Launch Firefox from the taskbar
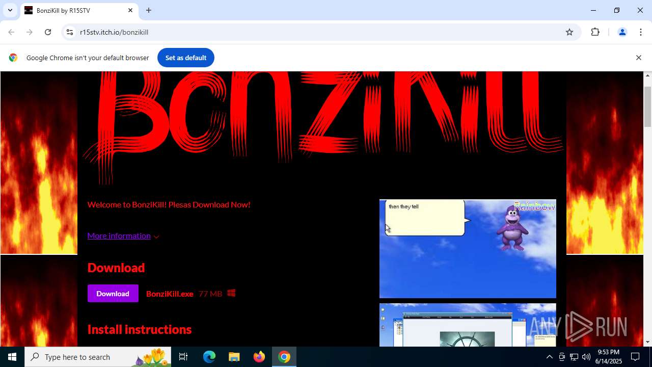The height and width of the screenshot is (367, 652). pos(259,357)
